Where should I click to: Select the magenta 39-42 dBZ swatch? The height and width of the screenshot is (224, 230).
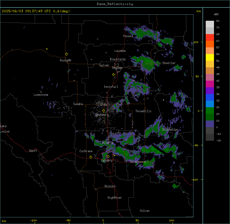[210, 84]
